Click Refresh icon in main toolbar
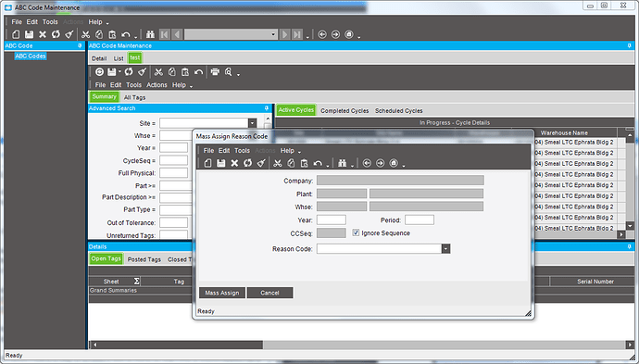The width and height of the screenshot is (639, 364). click(x=56, y=34)
